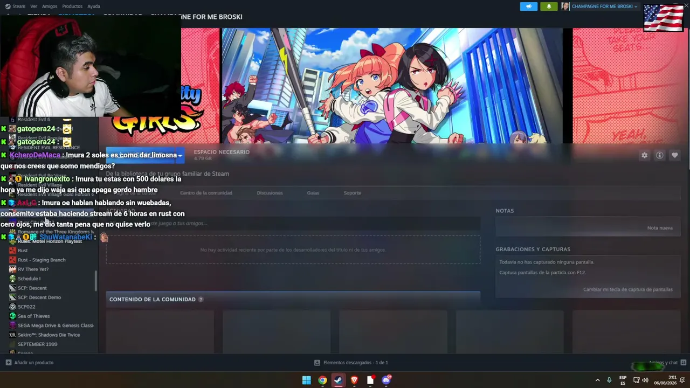
Task: Select SCP: Descent in the library
Action: pyautogui.click(x=32, y=288)
